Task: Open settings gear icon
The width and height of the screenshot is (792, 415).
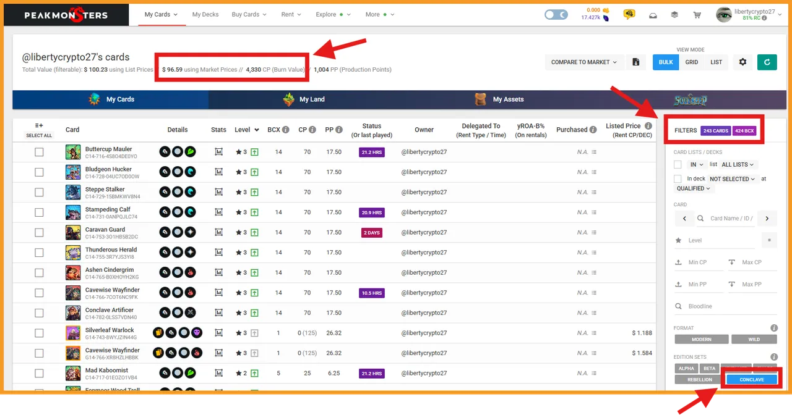Action: (x=742, y=62)
